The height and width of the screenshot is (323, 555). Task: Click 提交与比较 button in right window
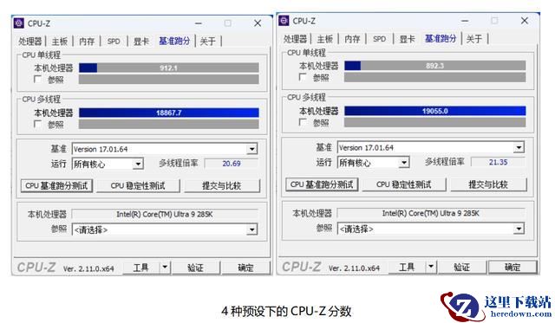pyautogui.click(x=488, y=184)
